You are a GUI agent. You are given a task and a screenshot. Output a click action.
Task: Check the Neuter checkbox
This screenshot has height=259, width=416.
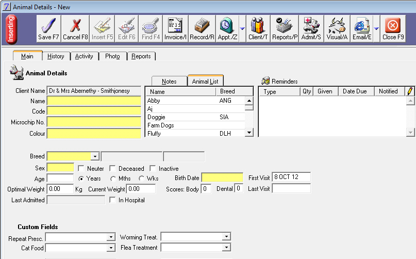(81, 168)
